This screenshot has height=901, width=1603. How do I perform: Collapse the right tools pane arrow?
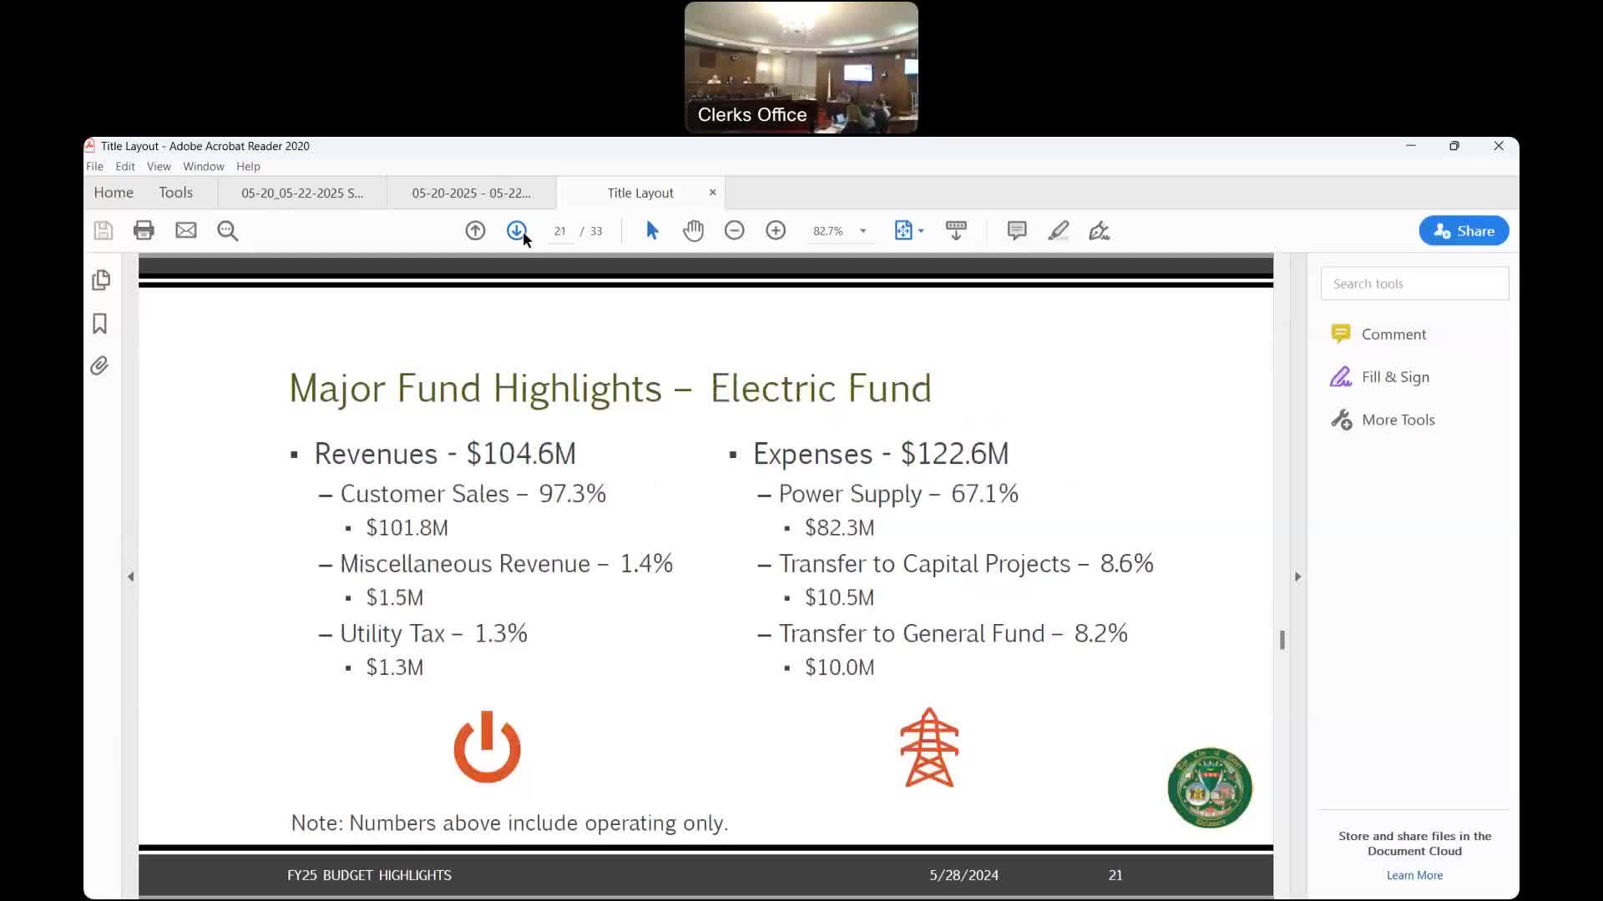tap(1297, 576)
